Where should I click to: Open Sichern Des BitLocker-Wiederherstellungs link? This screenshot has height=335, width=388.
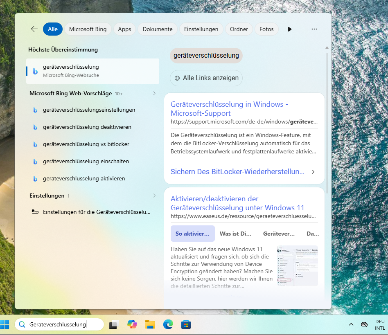237,172
